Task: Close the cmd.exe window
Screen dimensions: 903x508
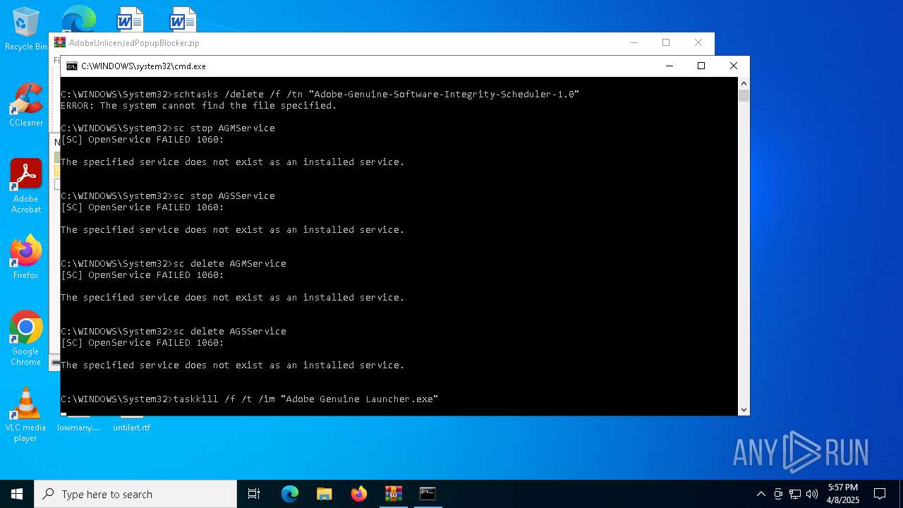Action: pos(734,66)
